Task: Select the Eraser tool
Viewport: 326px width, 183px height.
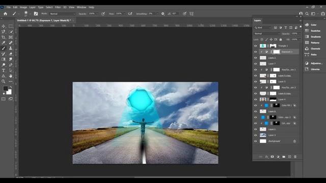Action: click(10, 54)
